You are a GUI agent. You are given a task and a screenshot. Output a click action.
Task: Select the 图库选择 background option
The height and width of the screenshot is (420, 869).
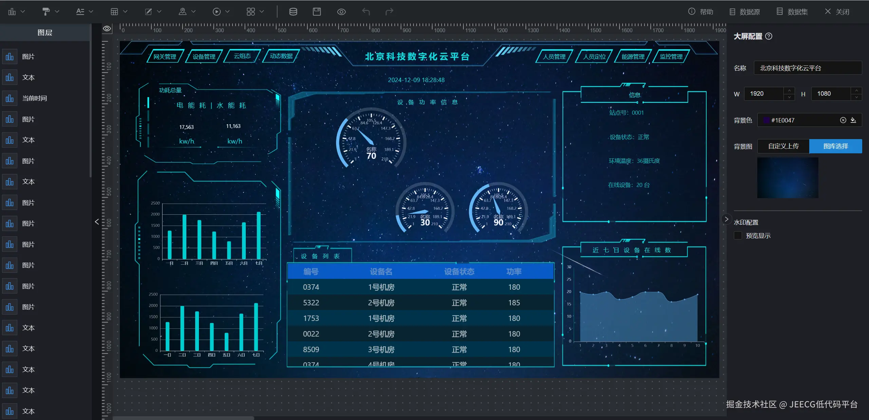pos(835,146)
